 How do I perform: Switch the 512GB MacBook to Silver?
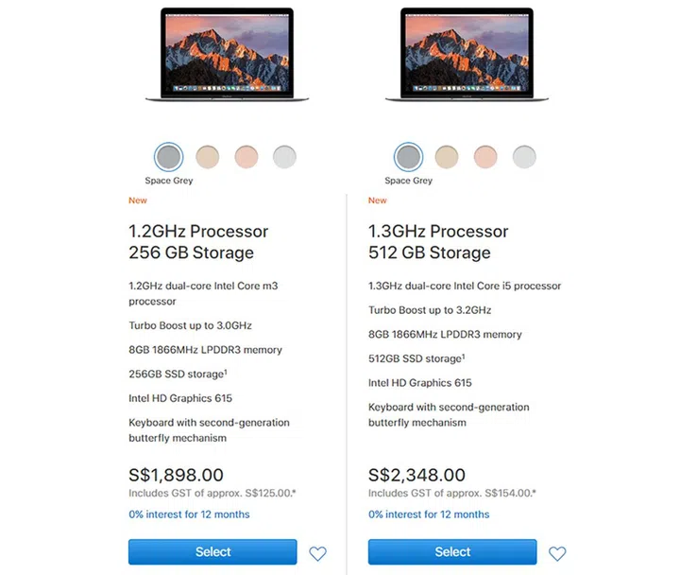pos(524,156)
